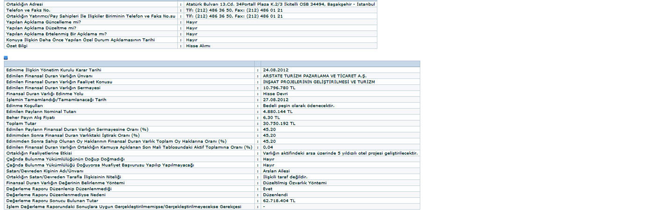Select the 'Telefon ve Faks No.' label
Screen dimensions: 647x210
click(x=28, y=10)
